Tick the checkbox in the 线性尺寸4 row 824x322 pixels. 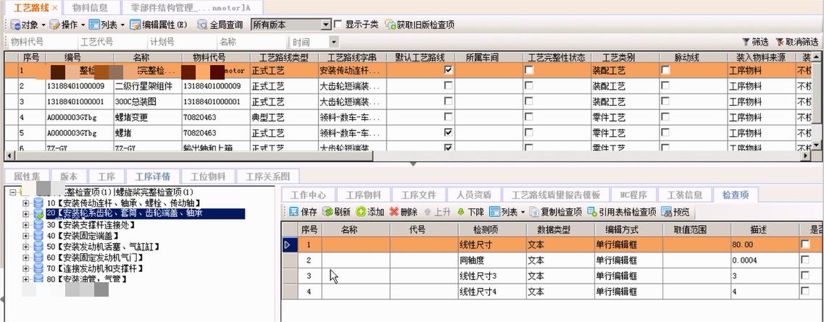tap(804, 291)
